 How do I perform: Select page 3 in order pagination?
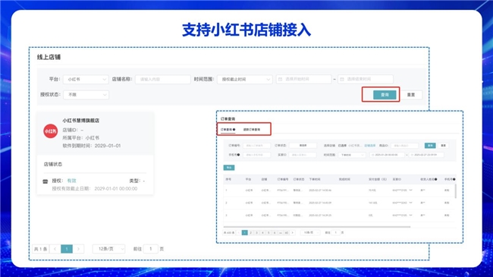coord(256,233)
